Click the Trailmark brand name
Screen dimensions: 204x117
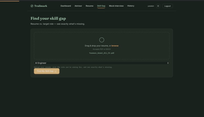[41, 6]
